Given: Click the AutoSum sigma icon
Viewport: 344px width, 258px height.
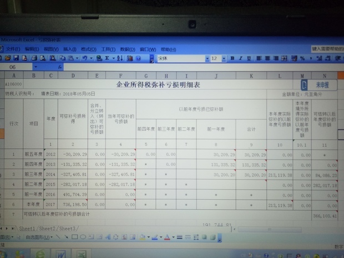Looking at the screenshot, I should 107,58.
